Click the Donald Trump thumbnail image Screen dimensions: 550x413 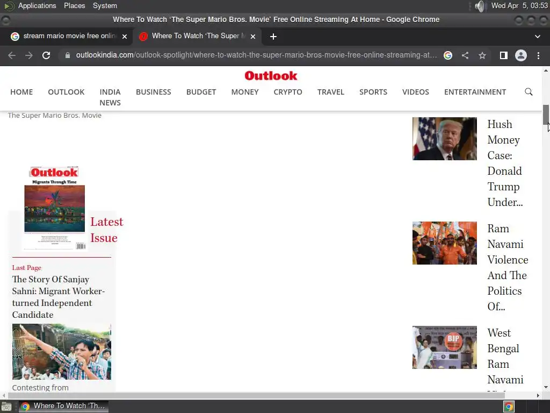pyautogui.click(x=444, y=139)
